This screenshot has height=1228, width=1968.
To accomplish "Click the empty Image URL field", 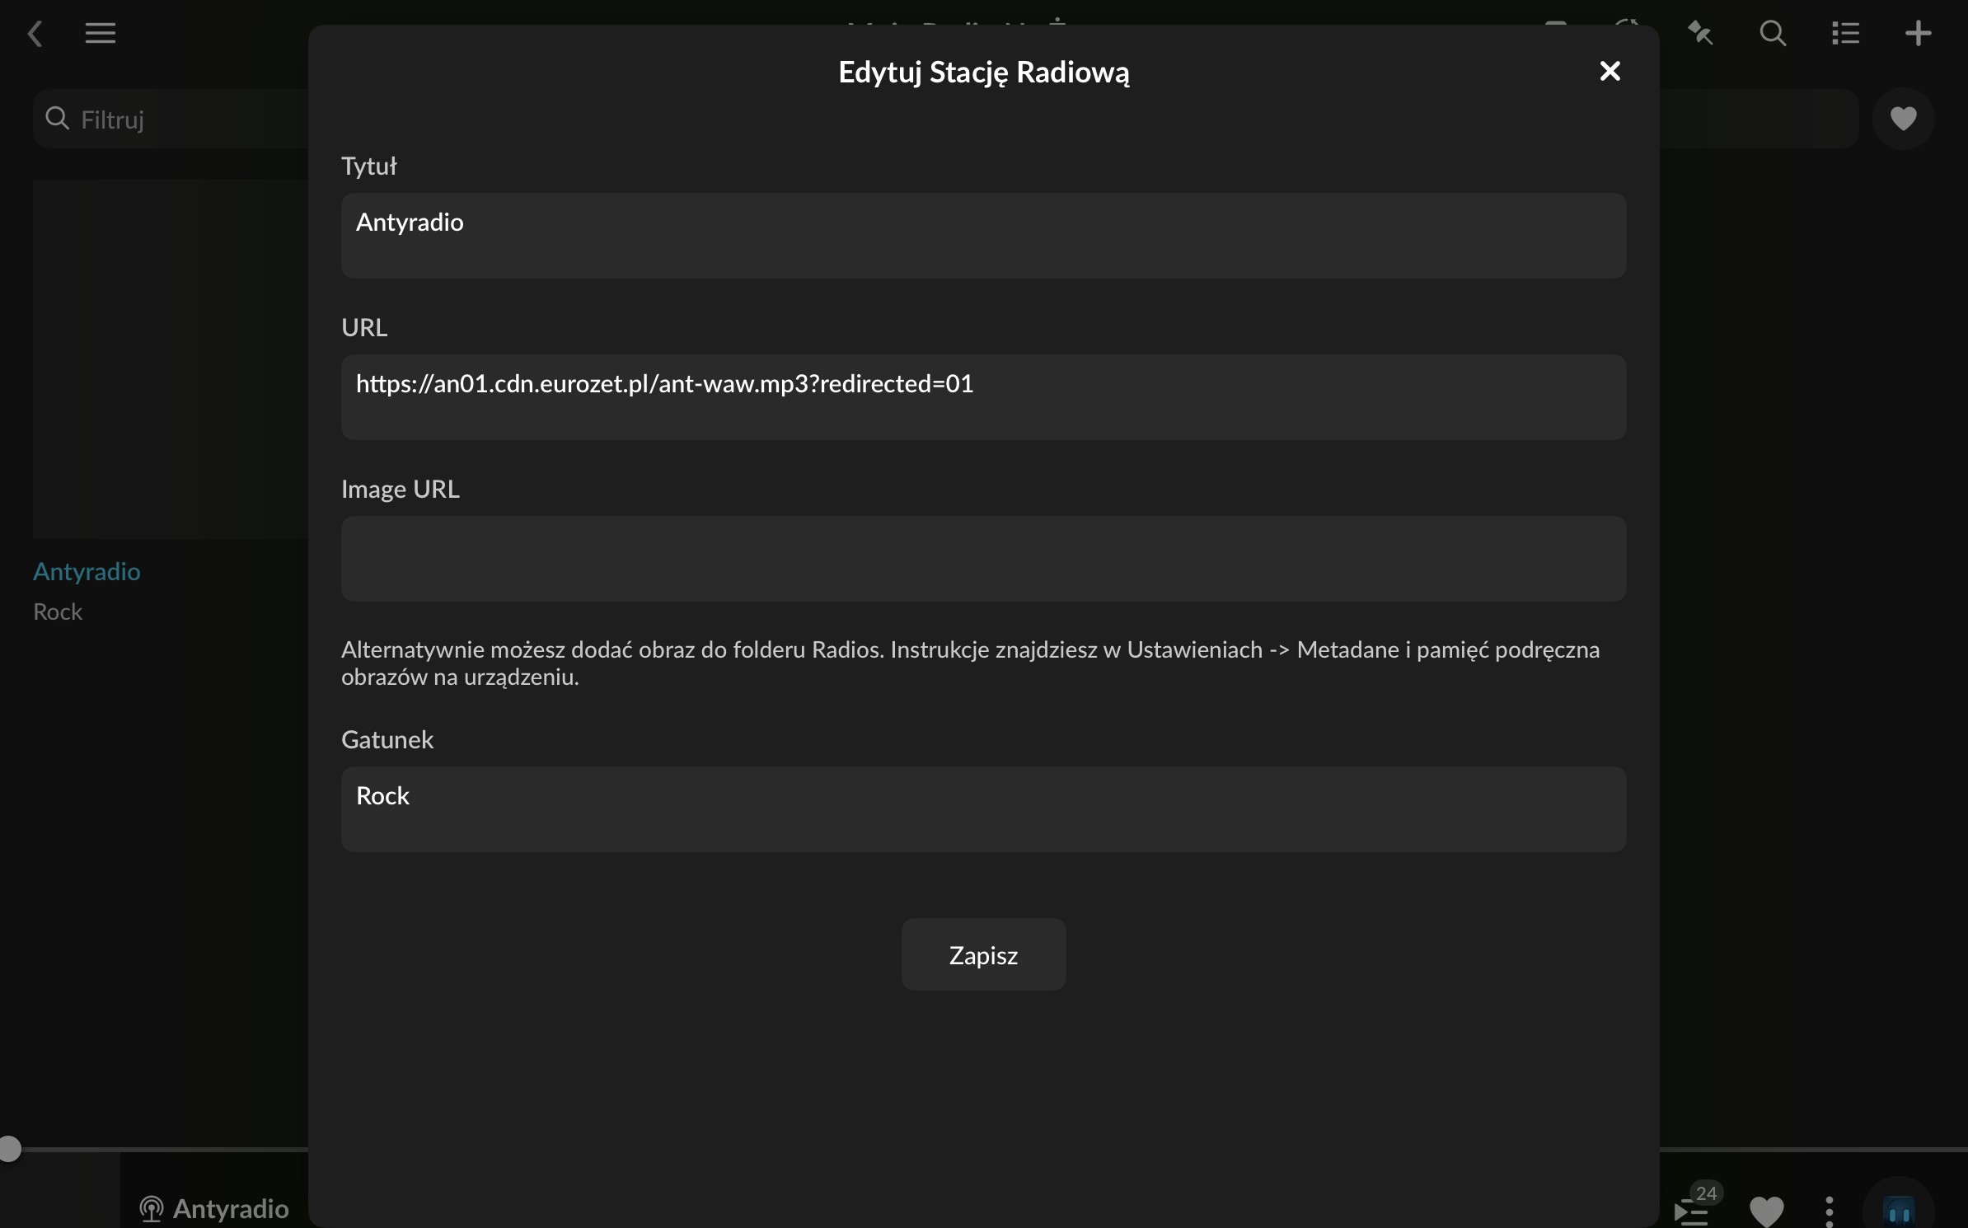I will coord(983,559).
